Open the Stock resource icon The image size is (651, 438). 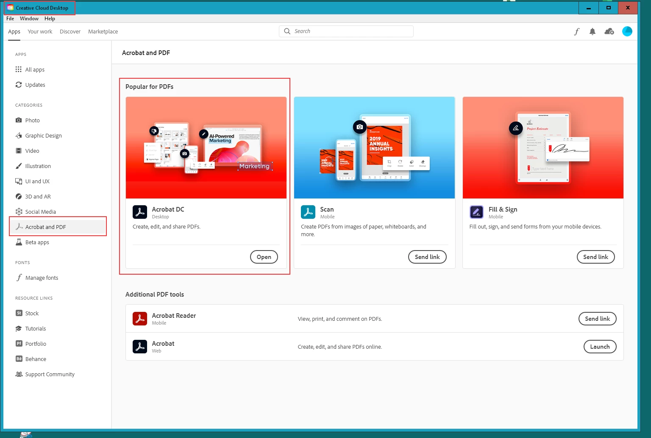[x=19, y=313]
